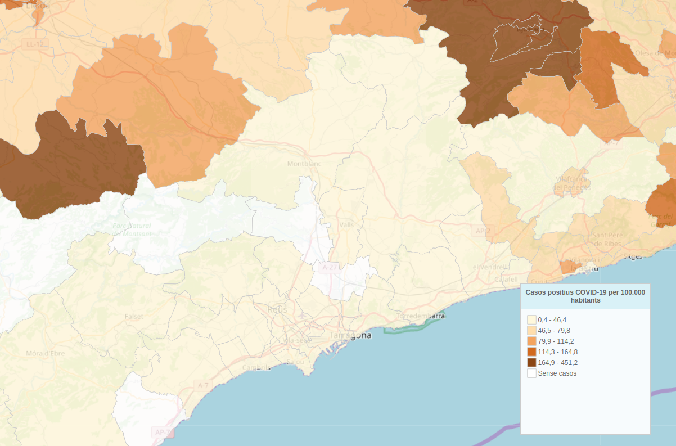Click the 46,5 - 79,8 legend swatch
The height and width of the screenshot is (446, 676).
click(531, 331)
